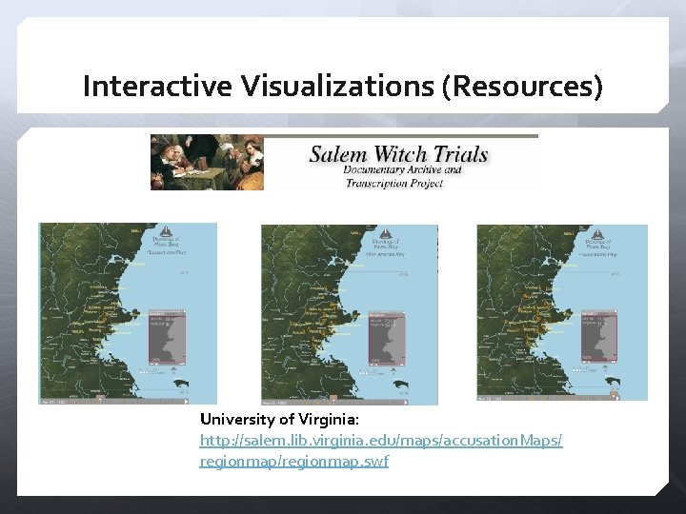Image resolution: width=686 pixels, height=514 pixels.
Task: Click the 'Interactive Visualizations (Resources)' heading
Action: (x=343, y=86)
